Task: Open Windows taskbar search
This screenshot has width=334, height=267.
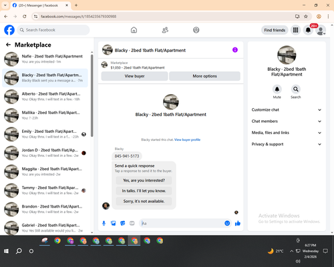Action: click(19, 251)
